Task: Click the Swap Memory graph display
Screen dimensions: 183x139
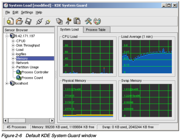Action: click(x=147, y=100)
